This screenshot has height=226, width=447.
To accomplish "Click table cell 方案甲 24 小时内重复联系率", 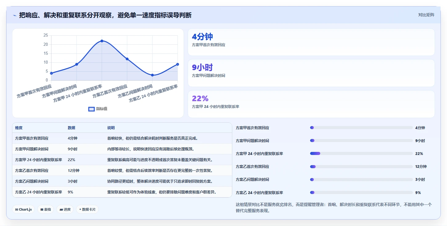I will (x=38, y=160).
